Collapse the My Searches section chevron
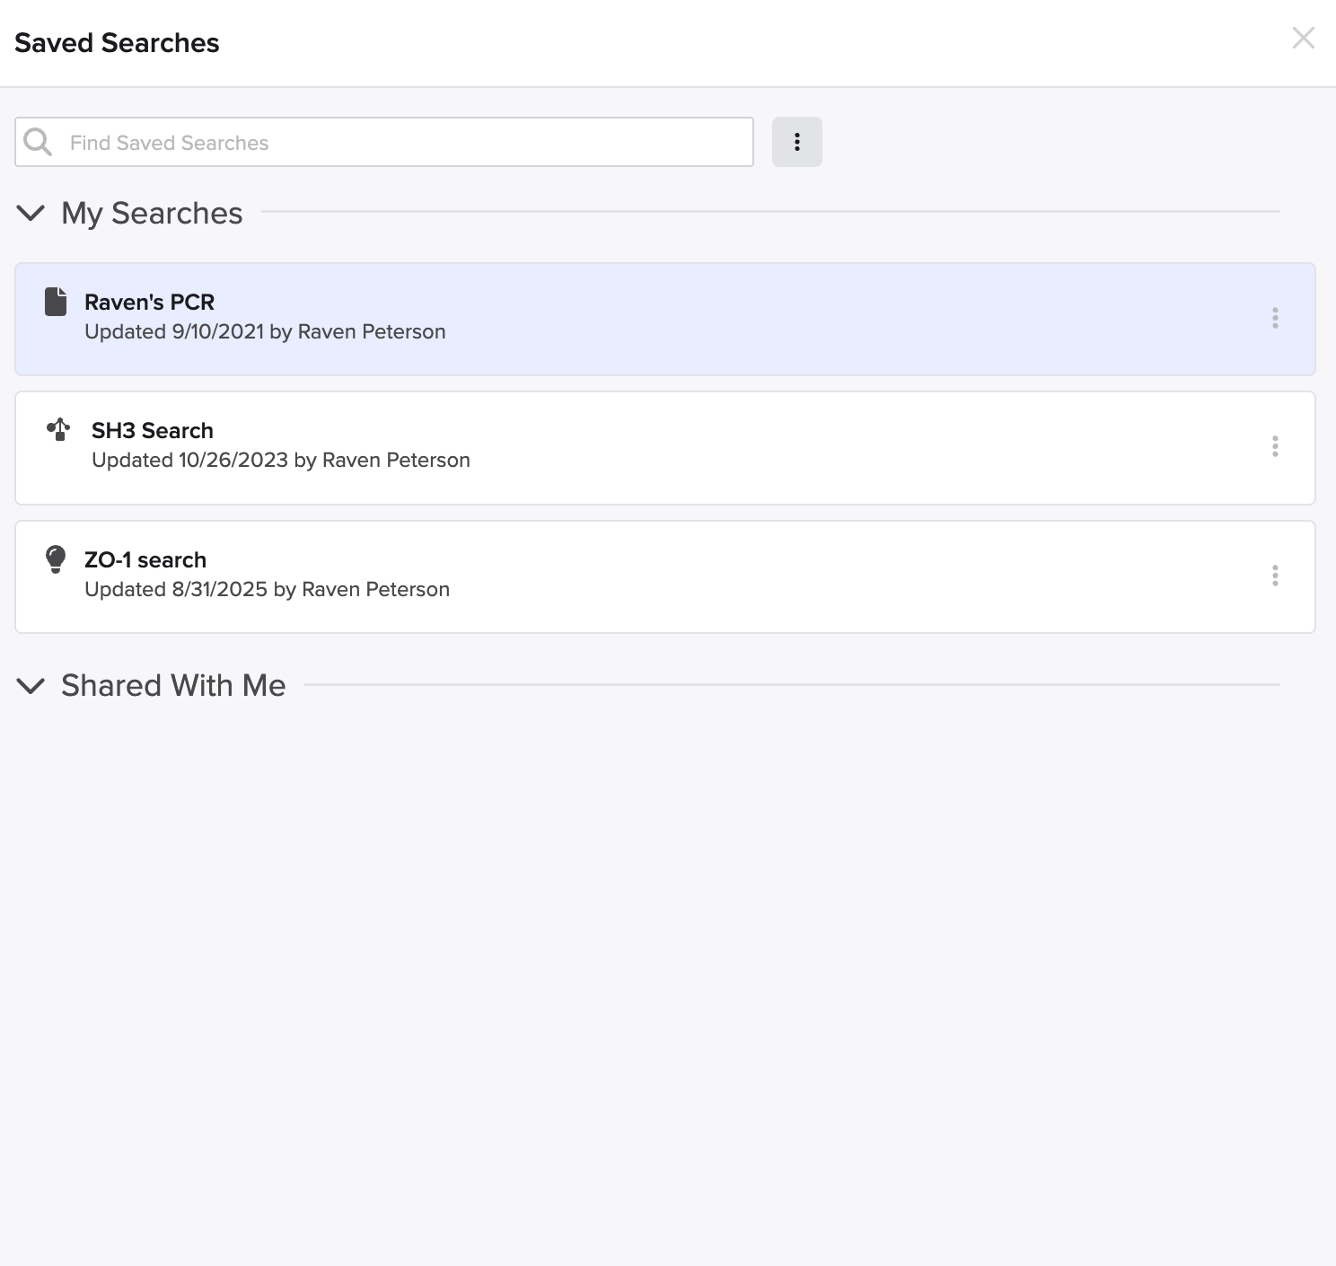Screen dimensions: 1336x1266 pos(31,213)
